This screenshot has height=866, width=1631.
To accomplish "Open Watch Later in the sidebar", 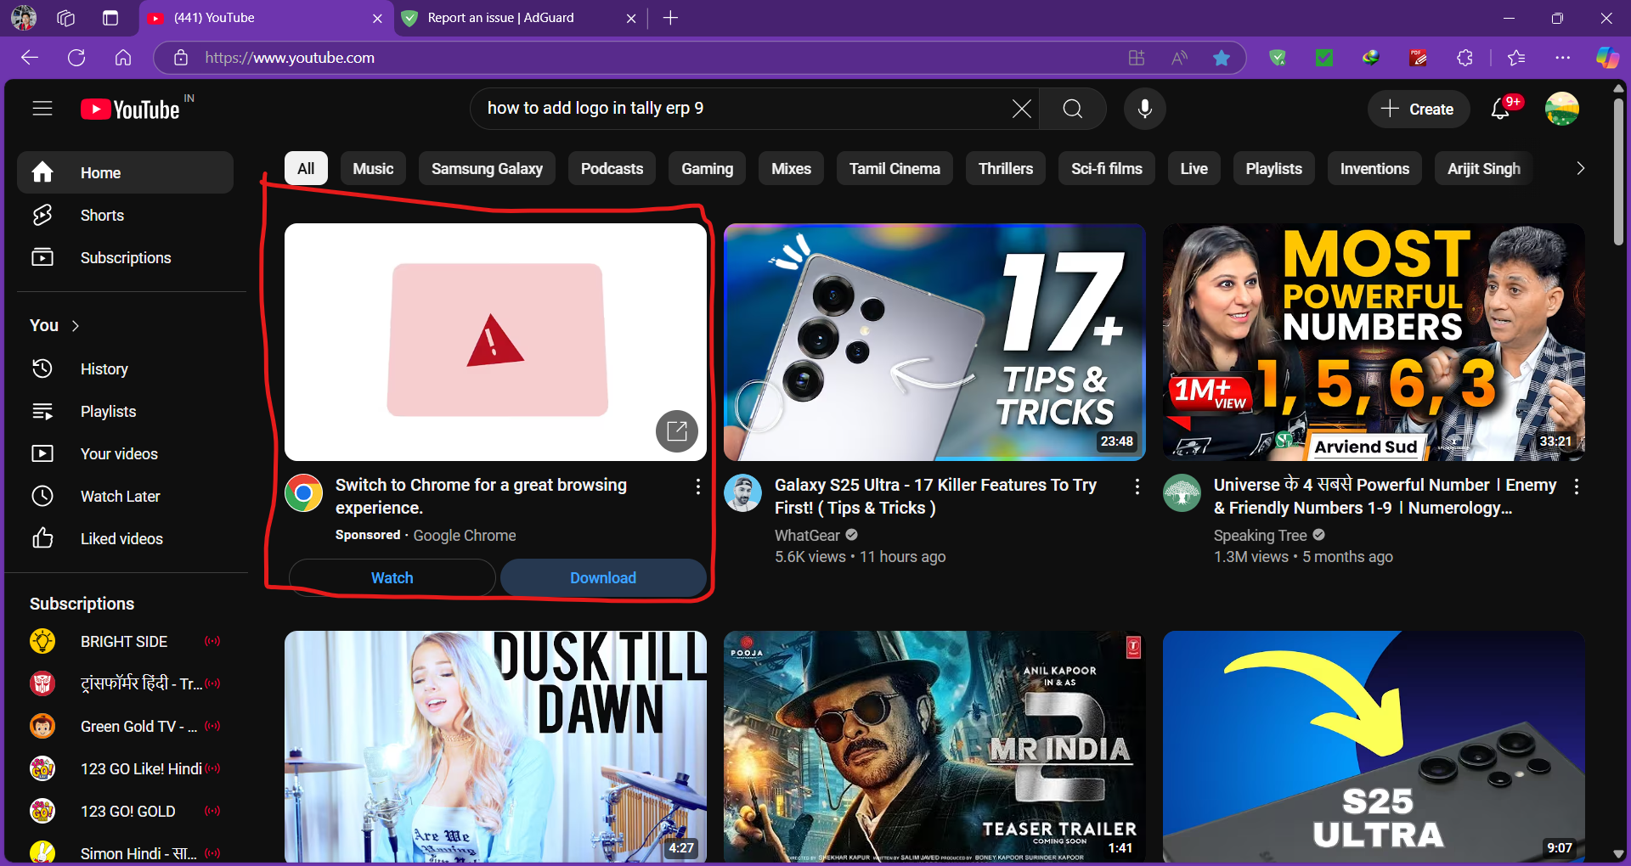I will [x=126, y=497].
